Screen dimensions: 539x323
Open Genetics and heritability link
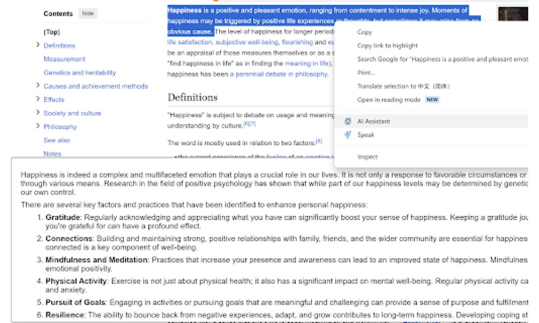pyautogui.click(x=80, y=73)
